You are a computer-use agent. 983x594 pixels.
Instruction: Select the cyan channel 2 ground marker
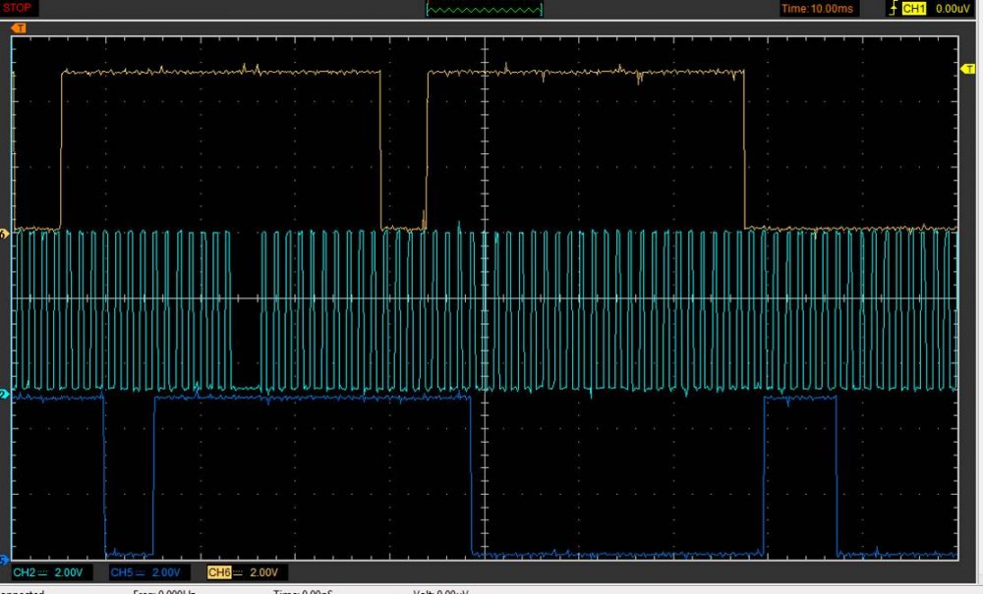pyautogui.click(x=5, y=395)
